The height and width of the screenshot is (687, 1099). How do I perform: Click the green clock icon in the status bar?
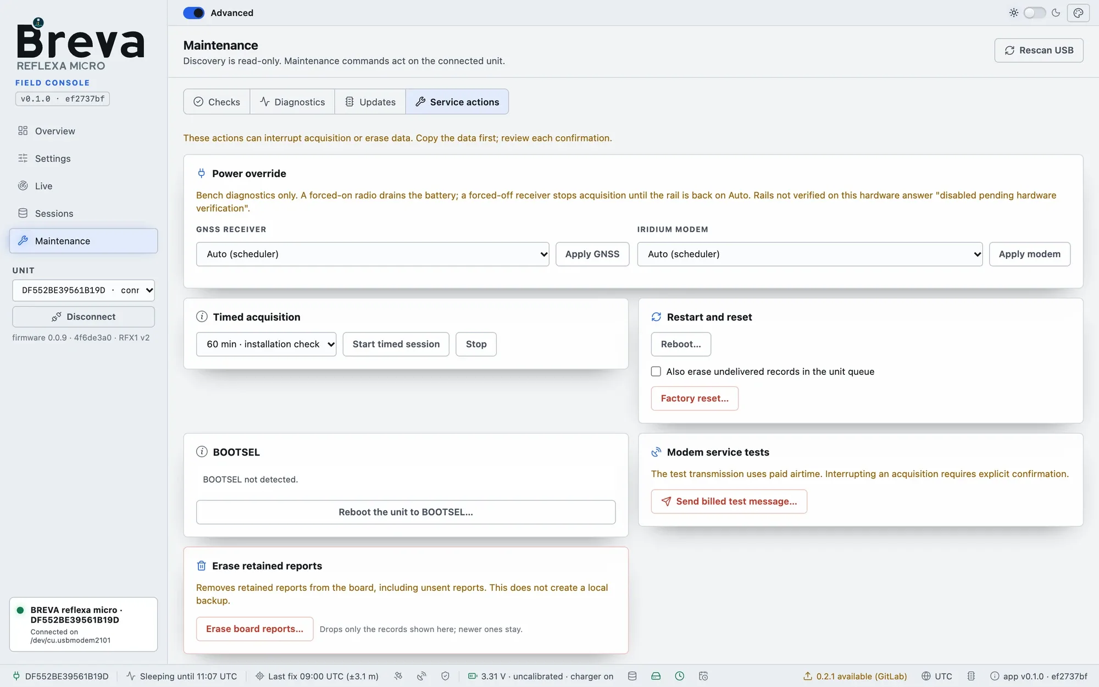[679, 676]
